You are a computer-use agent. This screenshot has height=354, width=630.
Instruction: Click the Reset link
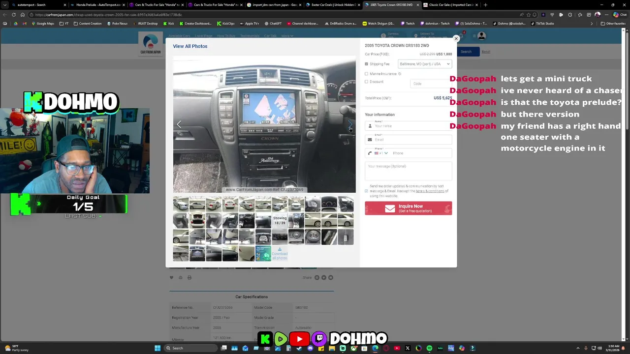(x=486, y=52)
